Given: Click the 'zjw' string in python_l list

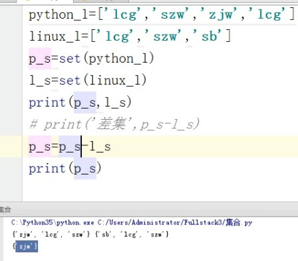Looking at the screenshot, I should pyautogui.click(x=219, y=15).
